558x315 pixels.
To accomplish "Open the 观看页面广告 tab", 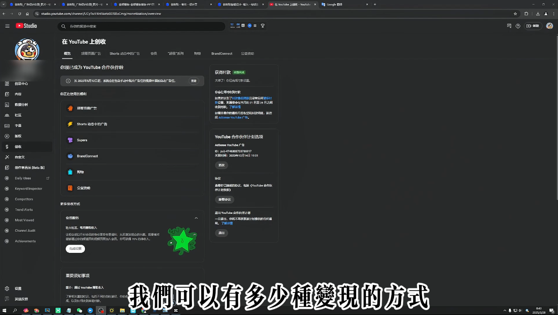I will point(91,54).
